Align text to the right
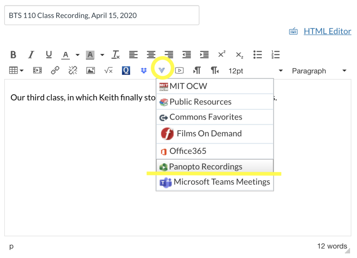 [x=169, y=55]
